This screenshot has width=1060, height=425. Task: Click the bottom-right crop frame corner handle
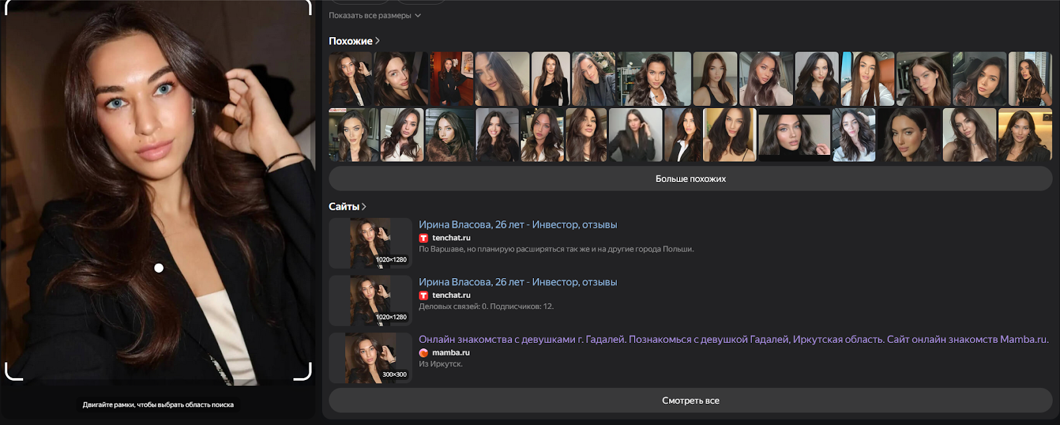point(303,372)
